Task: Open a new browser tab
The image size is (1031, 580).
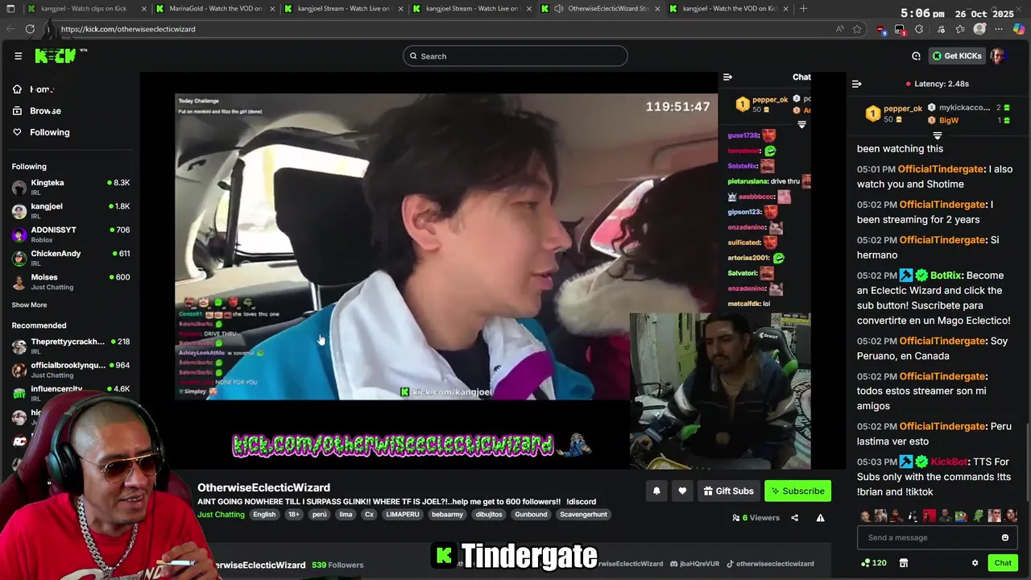Action: pyautogui.click(x=803, y=9)
